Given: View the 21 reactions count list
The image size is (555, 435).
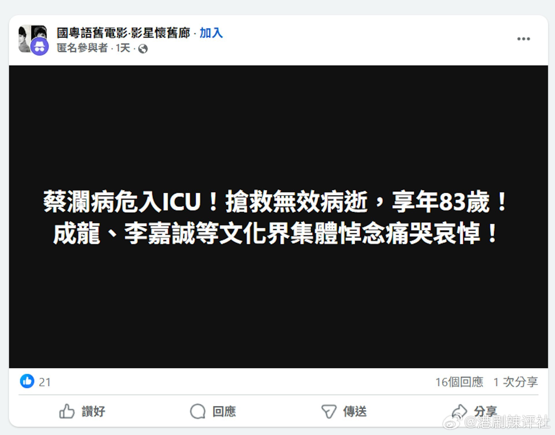Looking at the screenshot, I should pyautogui.click(x=45, y=382).
